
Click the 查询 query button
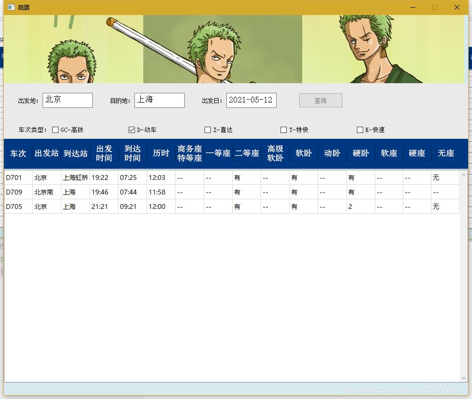pyautogui.click(x=320, y=100)
